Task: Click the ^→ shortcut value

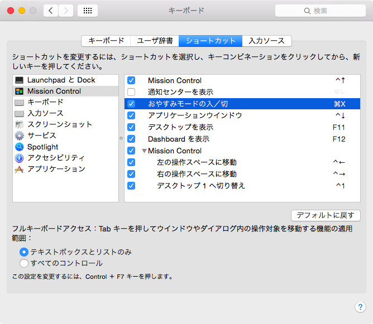Action: (x=339, y=174)
